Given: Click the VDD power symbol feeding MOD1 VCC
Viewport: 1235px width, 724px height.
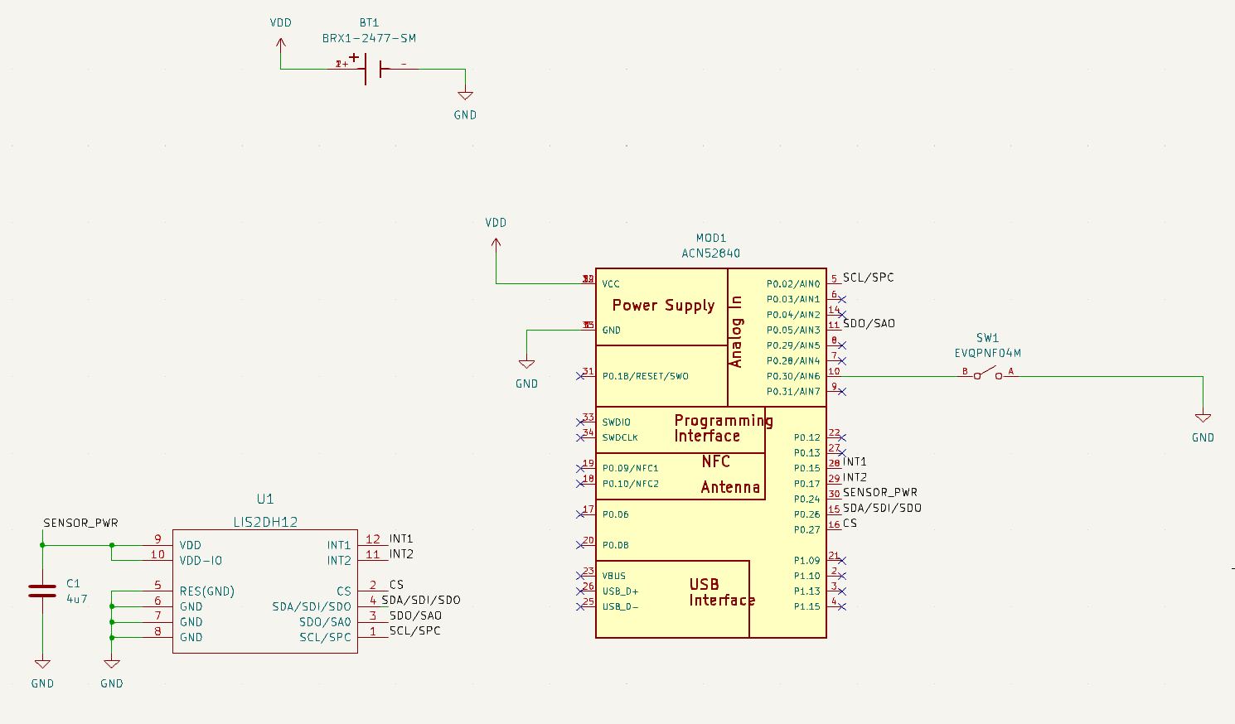Looking at the screenshot, I should (x=496, y=242).
